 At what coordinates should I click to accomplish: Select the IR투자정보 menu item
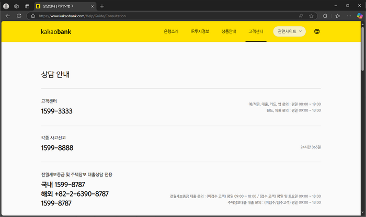tap(200, 31)
